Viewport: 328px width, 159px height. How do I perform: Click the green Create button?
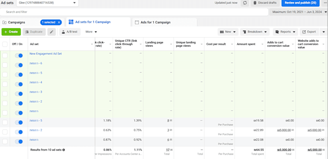click(x=11, y=32)
